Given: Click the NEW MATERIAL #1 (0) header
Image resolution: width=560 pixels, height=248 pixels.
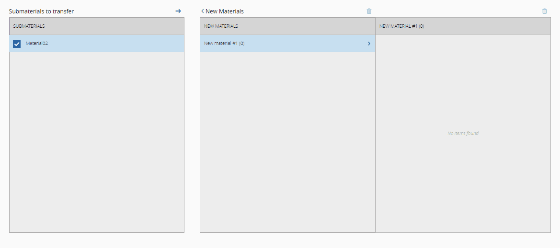Looking at the screenshot, I should pyautogui.click(x=401, y=26).
